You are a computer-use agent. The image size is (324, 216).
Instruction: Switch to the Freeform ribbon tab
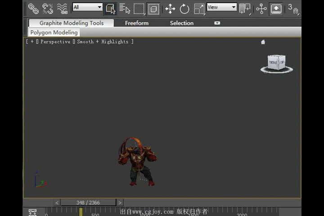(137, 23)
